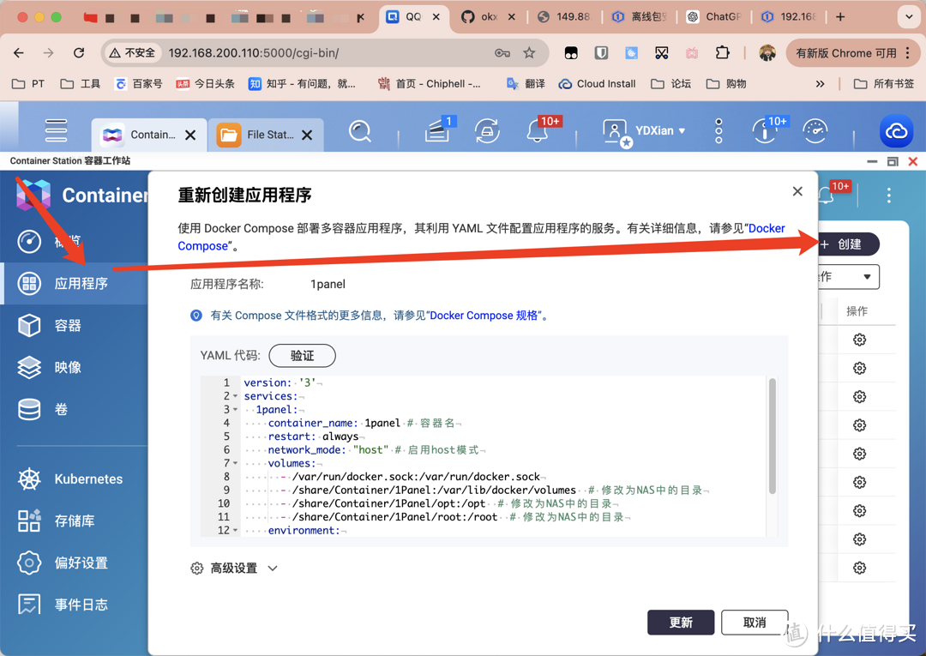Open 映像 in the left sidebar
The width and height of the screenshot is (926, 656).
pyautogui.click(x=67, y=368)
